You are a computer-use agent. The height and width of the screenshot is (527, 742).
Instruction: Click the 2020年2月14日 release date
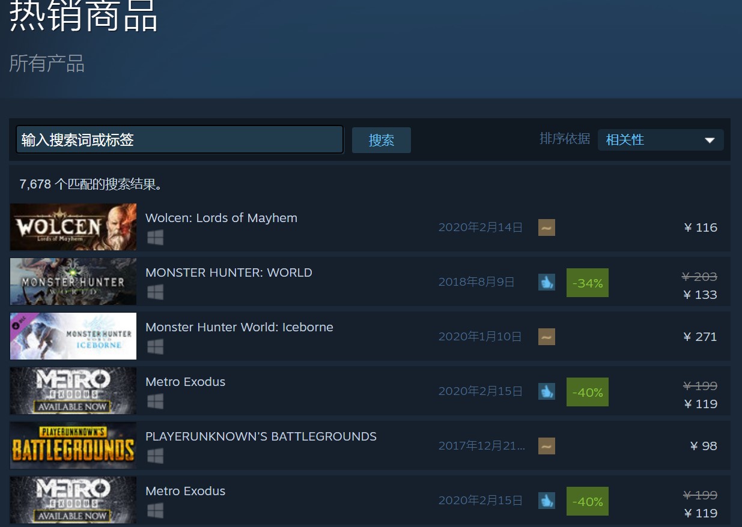481,227
